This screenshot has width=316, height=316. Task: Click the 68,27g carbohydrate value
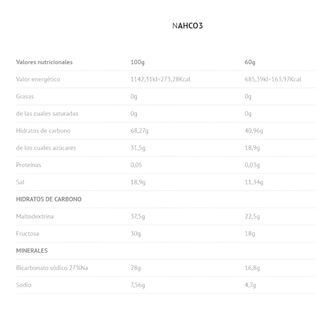[x=139, y=131]
